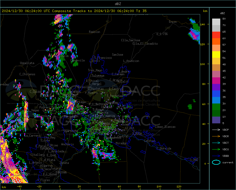This screenshot has height=190, width=236.
Task: Click the E_1-736 label
Action: [162, 34]
